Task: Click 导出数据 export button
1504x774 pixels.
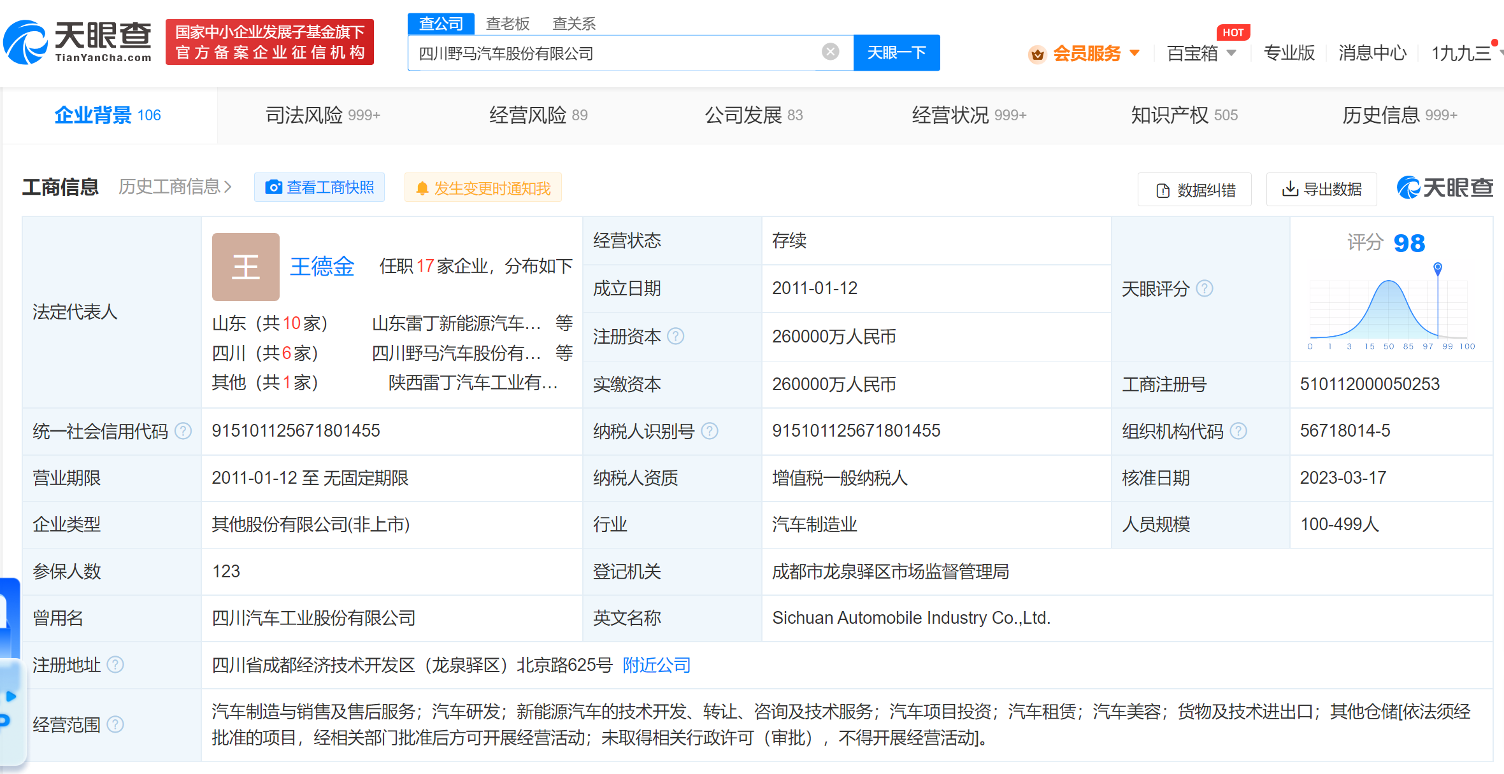Action: click(1321, 189)
